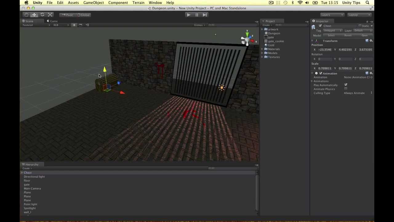Toggle the Pivot/Center handle position button
Screen dimensions: 394x222
(x=67, y=15)
